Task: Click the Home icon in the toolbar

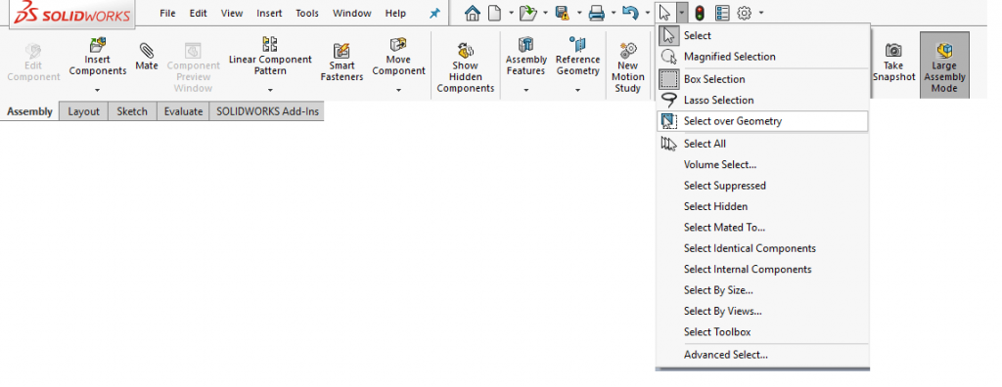Action: pyautogui.click(x=472, y=13)
